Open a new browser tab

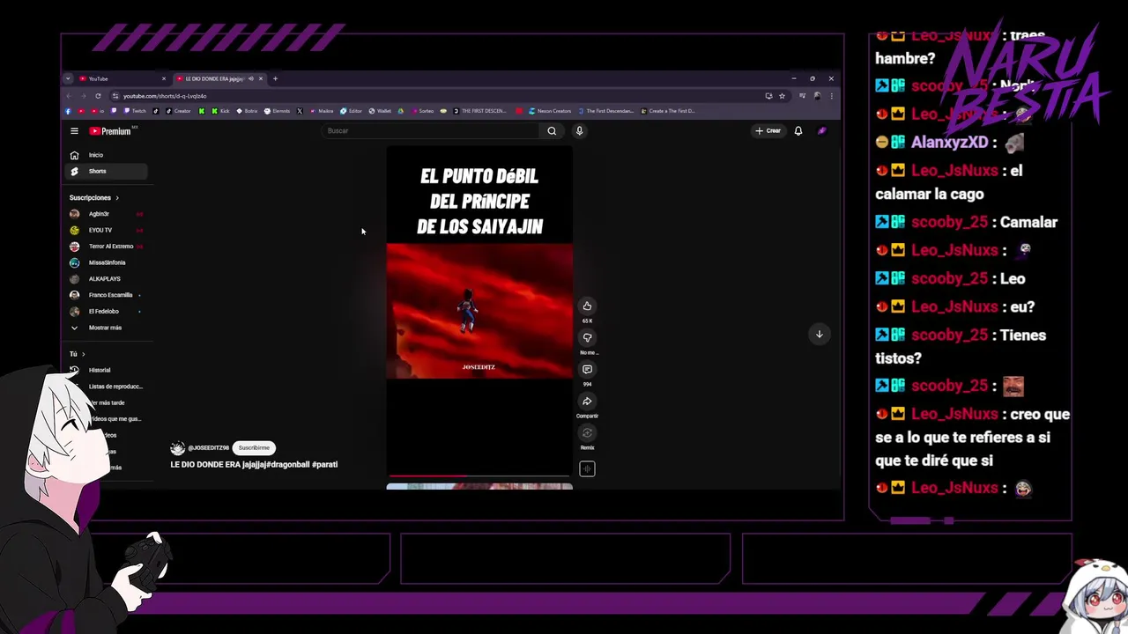[275, 78]
